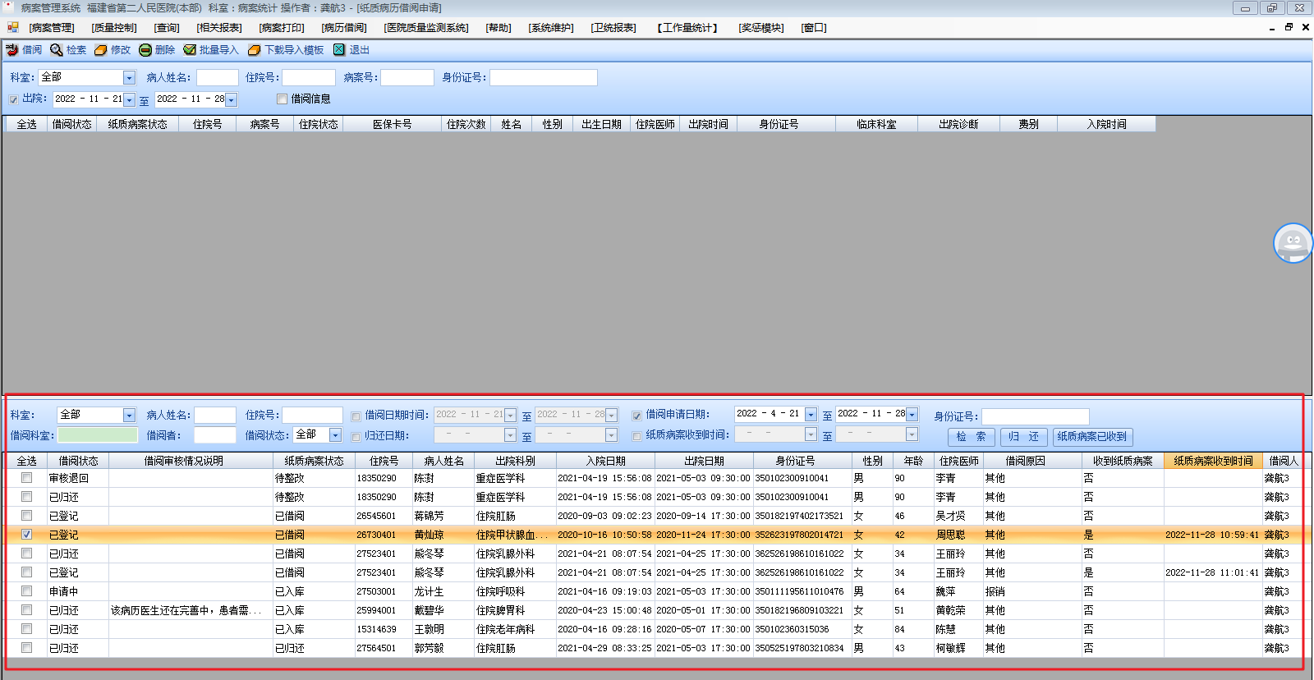Viewport: 1314px width, 680px height.
Task: Open the [病历借阅] menu
Action: [344, 28]
